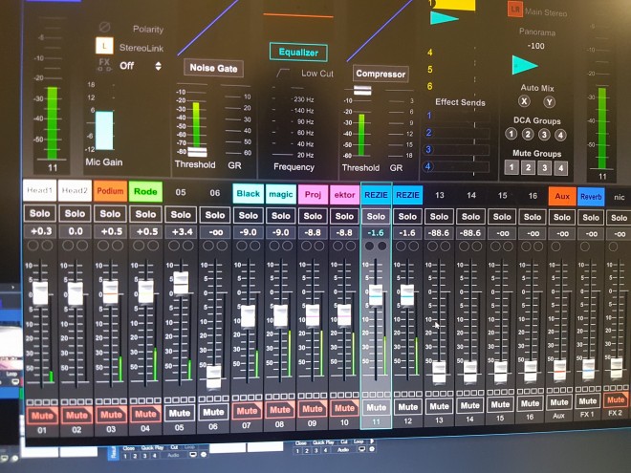The width and height of the screenshot is (631, 473).
Task: Mute channel 14
Action: 469,406
